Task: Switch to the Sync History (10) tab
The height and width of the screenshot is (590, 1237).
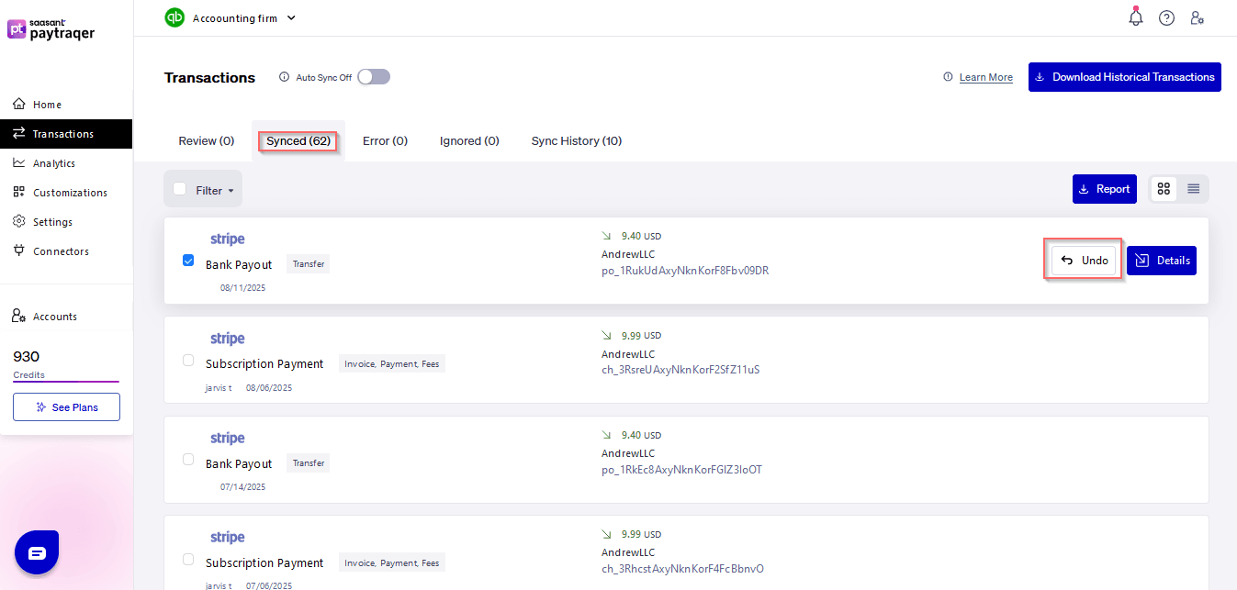Action: pyautogui.click(x=577, y=141)
